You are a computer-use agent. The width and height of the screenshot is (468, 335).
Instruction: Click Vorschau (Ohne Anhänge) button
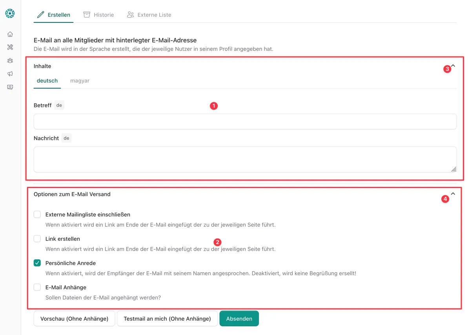[74, 319]
